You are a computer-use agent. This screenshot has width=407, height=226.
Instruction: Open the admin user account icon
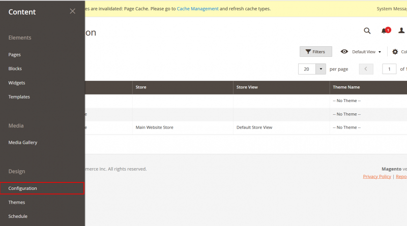coord(401,31)
